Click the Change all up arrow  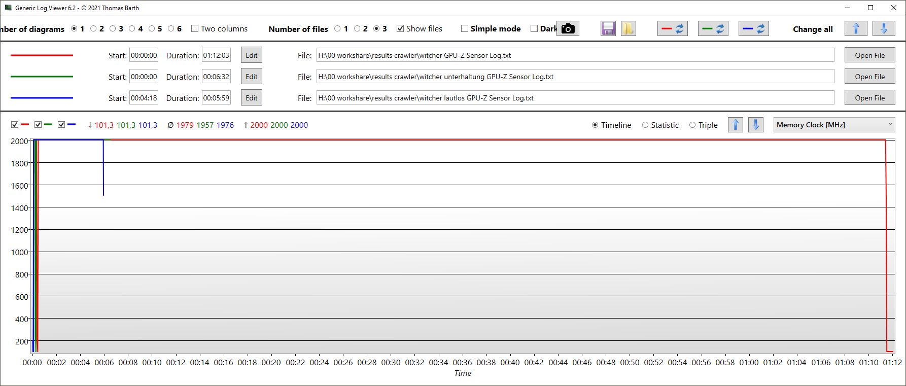point(856,29)
